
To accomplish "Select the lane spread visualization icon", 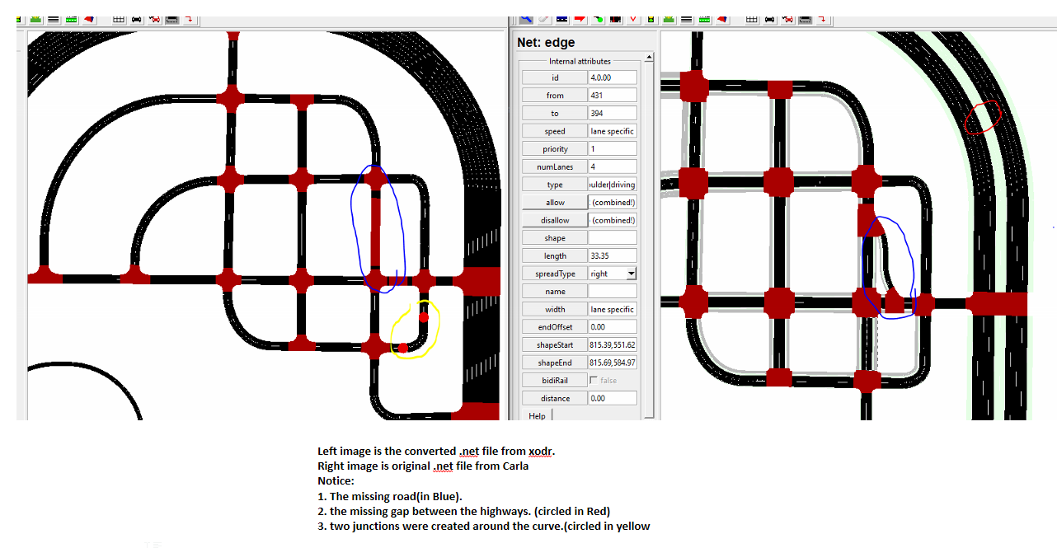I will (x=702, y=19).
